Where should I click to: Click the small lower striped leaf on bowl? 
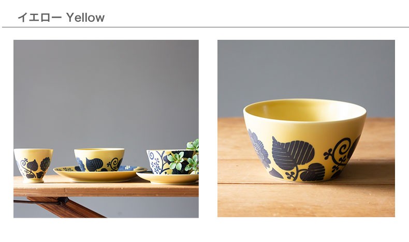point(313,172)
